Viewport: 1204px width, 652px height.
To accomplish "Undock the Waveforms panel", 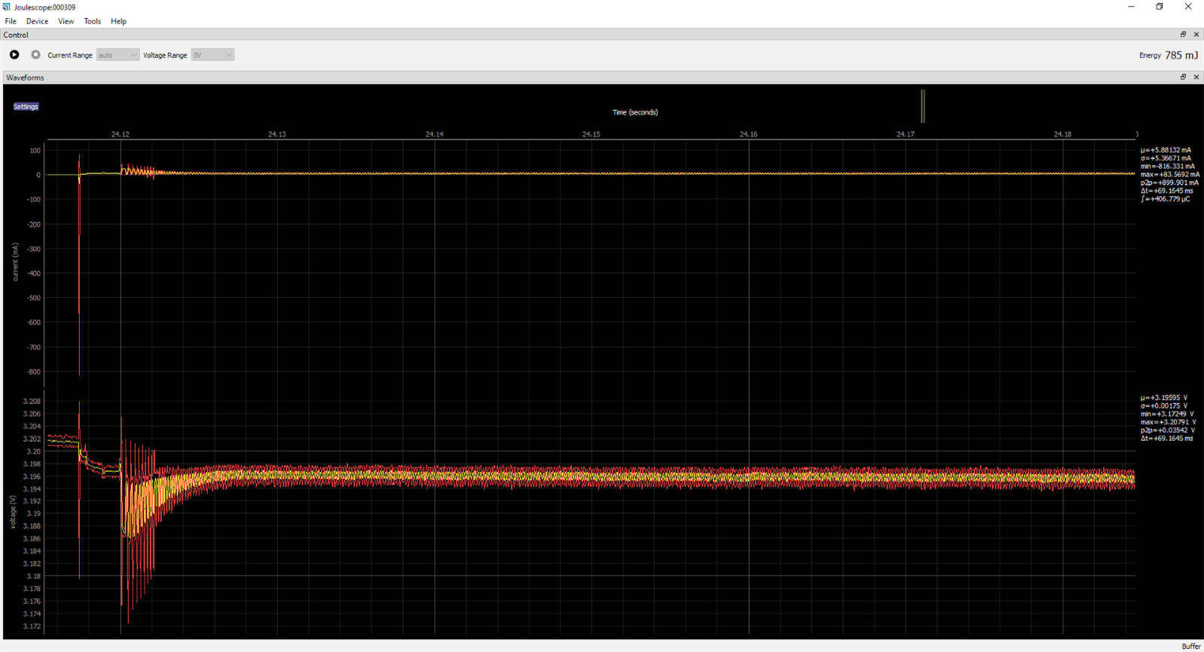I will pyautogui.click(x=1183, y=78).
